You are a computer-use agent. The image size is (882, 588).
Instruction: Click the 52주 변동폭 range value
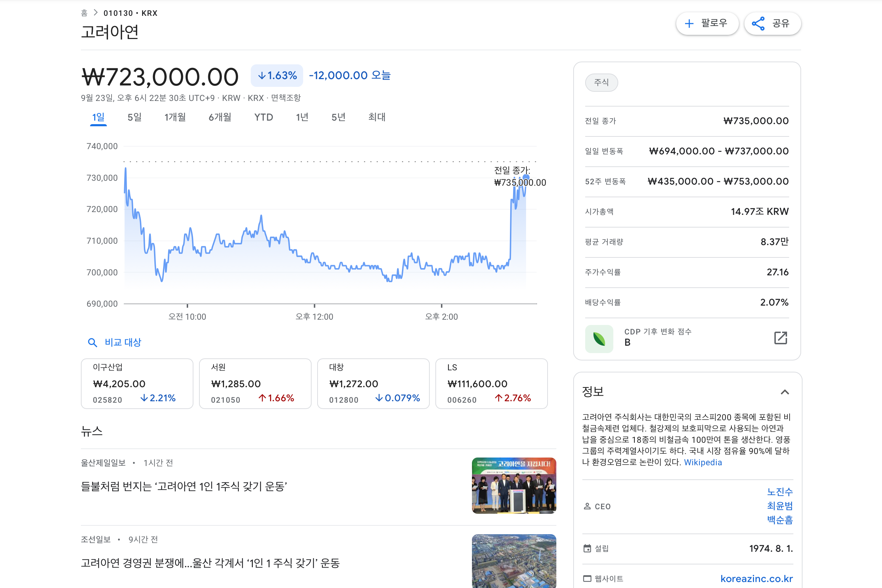click(x=718, y=181)
